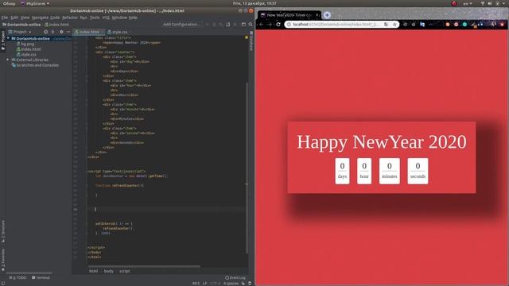Click the yellow inspection indicator in editor
The height and width of the screenshot is (286, 509).
click(247, 38)
